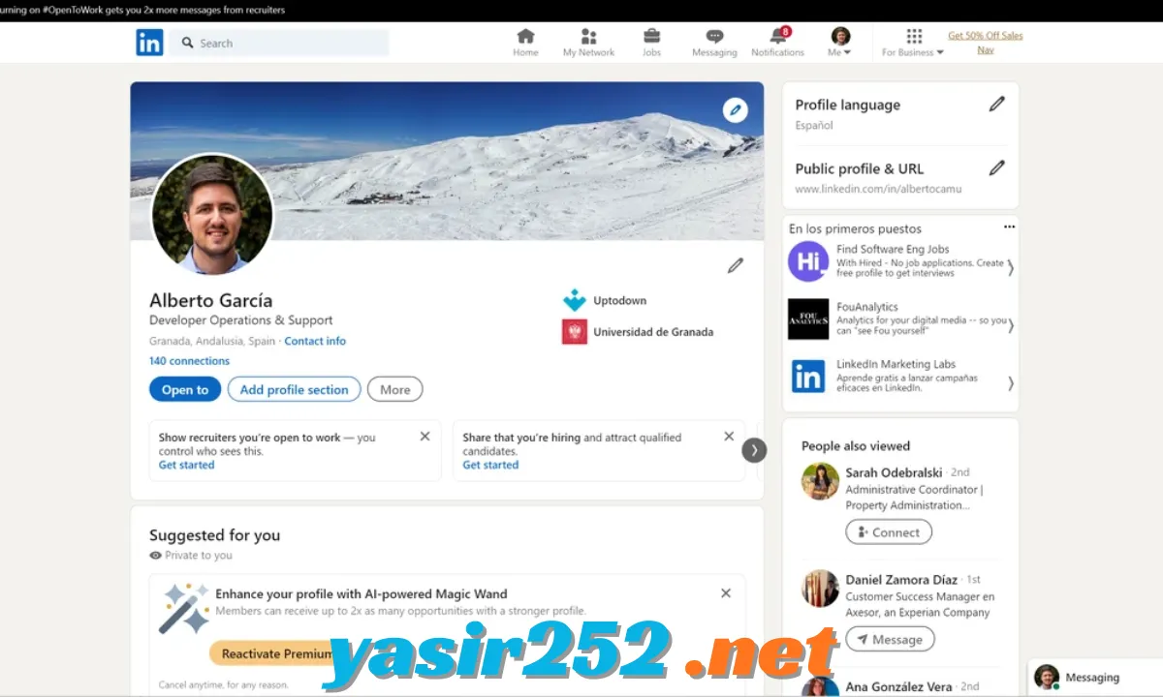Click Get started under open to work
Image resolution: width=1163 pixels, height=697 pixels.
pyautogui.click(x=186, y=465)
